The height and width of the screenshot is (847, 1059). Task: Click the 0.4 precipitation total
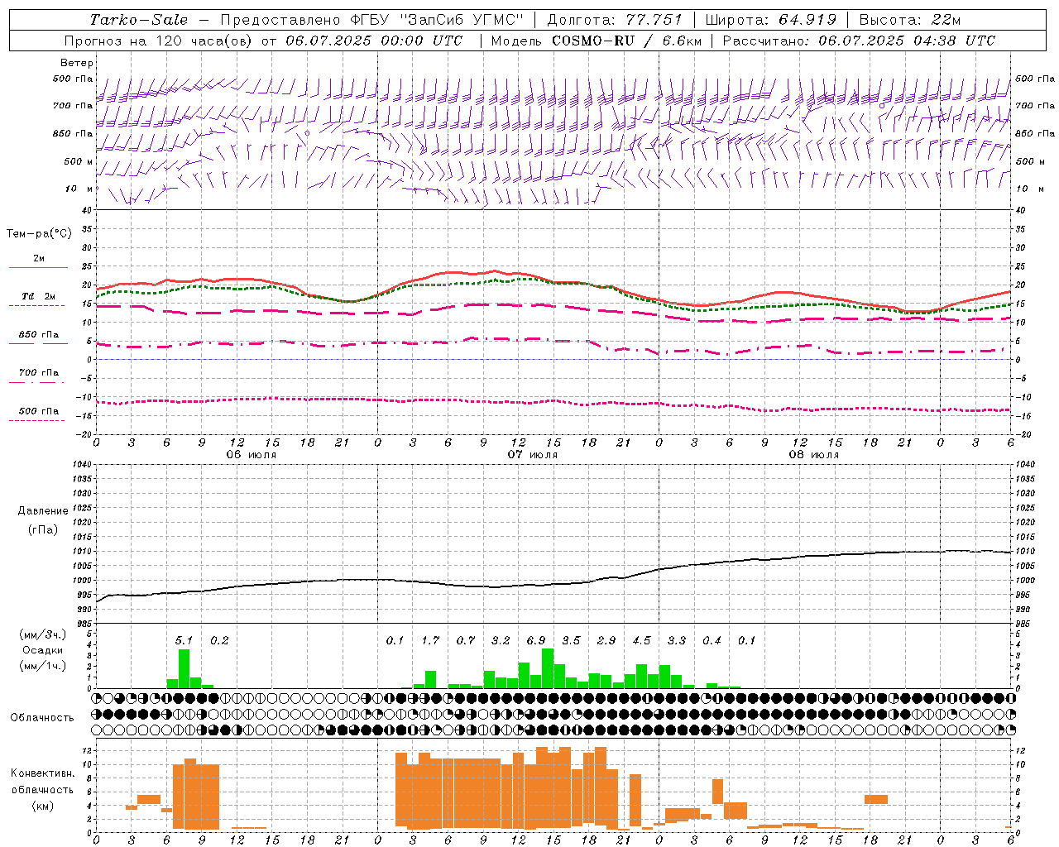[x=712, y=640]
